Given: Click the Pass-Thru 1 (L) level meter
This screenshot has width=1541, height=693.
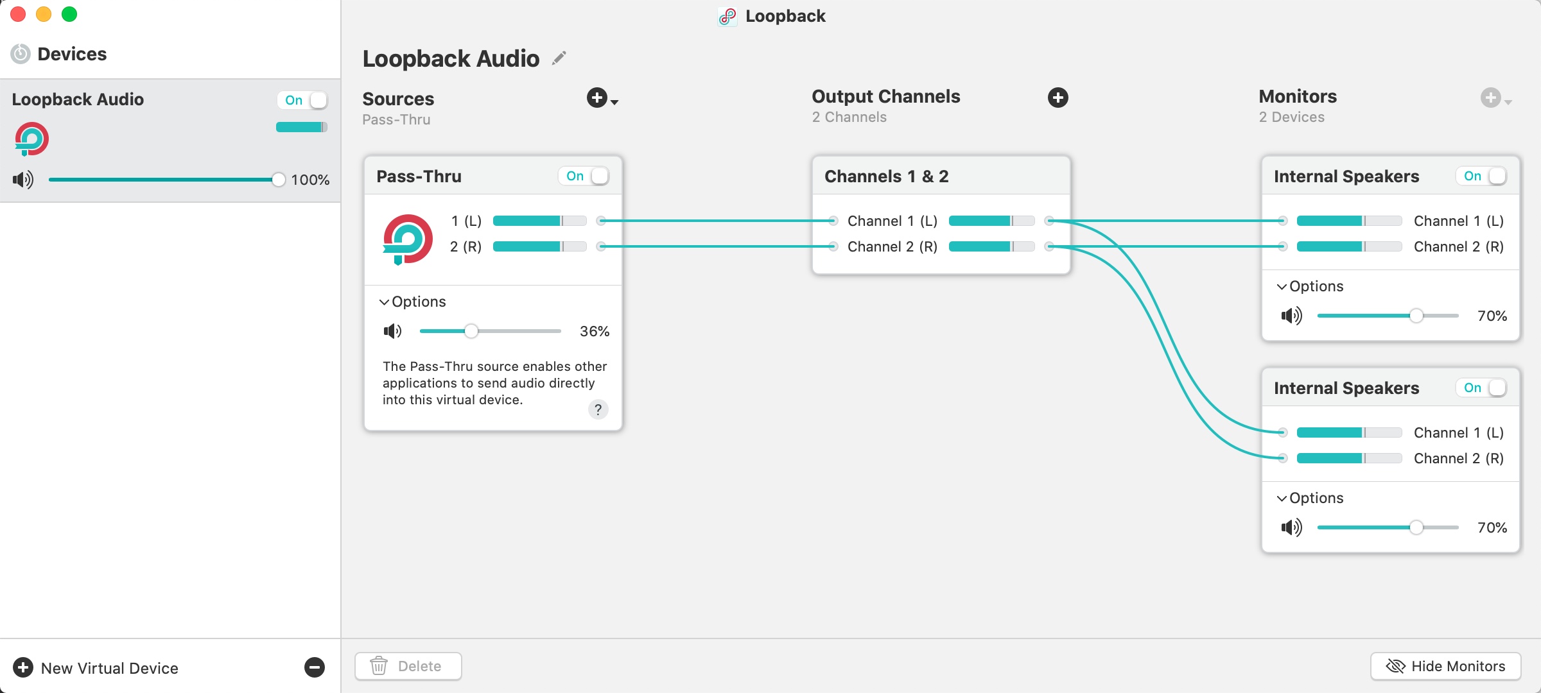Looking at the screenshot, I should (540, 221).
